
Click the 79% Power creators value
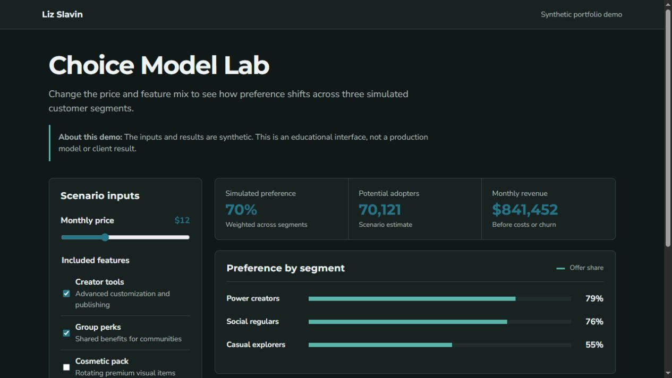pos(594,299)
